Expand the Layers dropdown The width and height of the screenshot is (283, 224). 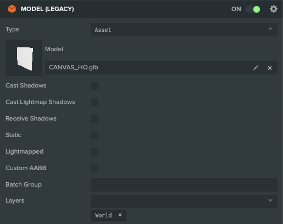pyautogui.click(x=184, y=201)
